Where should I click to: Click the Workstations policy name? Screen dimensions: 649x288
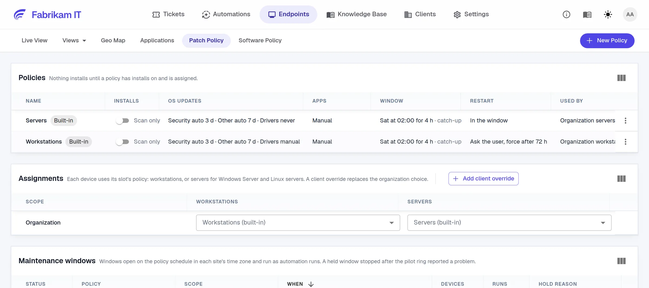tap(44, 142)
